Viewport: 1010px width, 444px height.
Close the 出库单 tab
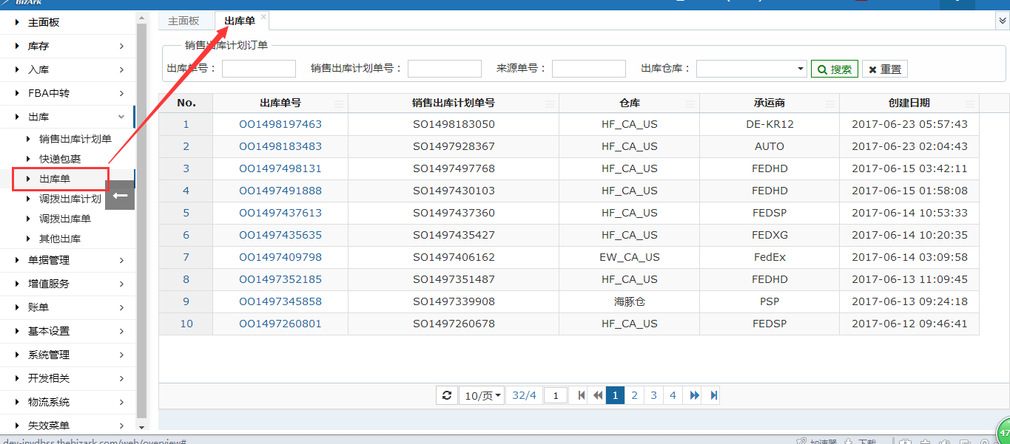(x=263, y=16)
